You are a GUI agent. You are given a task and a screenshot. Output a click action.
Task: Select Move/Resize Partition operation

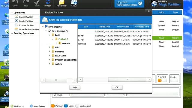tap(29, 29)
